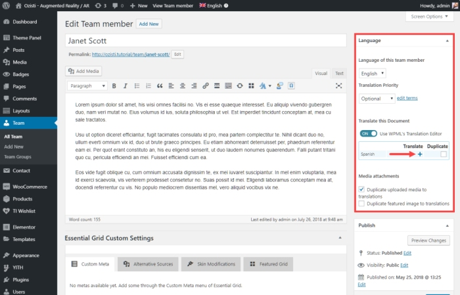The width and height of the screenshot is (460, 295).
Task: Switch to the Text editor tab
Action: [339, 74]
